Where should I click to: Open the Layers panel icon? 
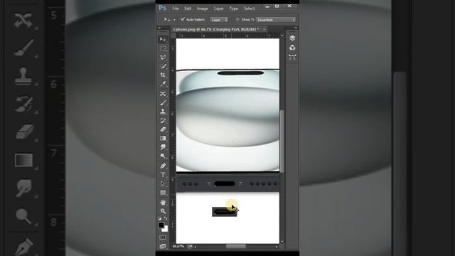click(x=292, y=38)
